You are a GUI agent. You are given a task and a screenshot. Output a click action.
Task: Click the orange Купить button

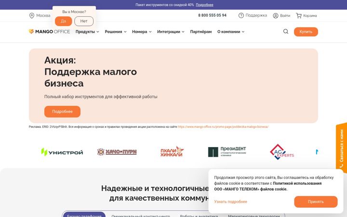tap(306, 32)
